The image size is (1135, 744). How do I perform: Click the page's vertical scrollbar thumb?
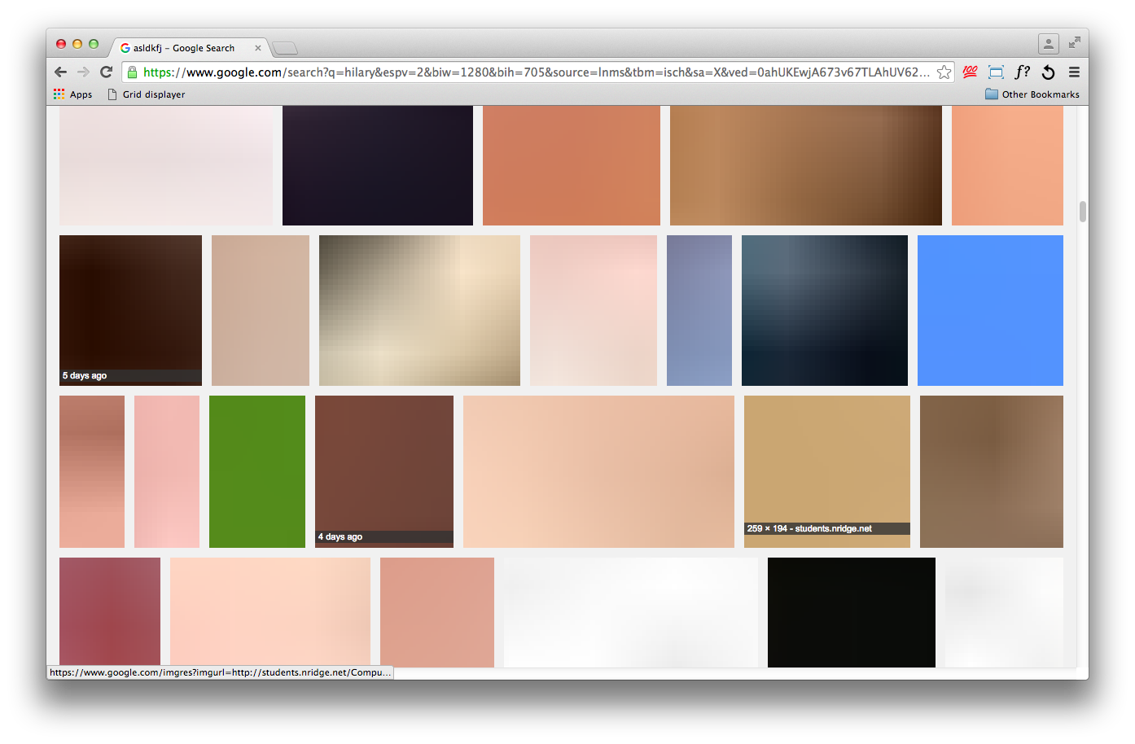(x=1083, y=212)
